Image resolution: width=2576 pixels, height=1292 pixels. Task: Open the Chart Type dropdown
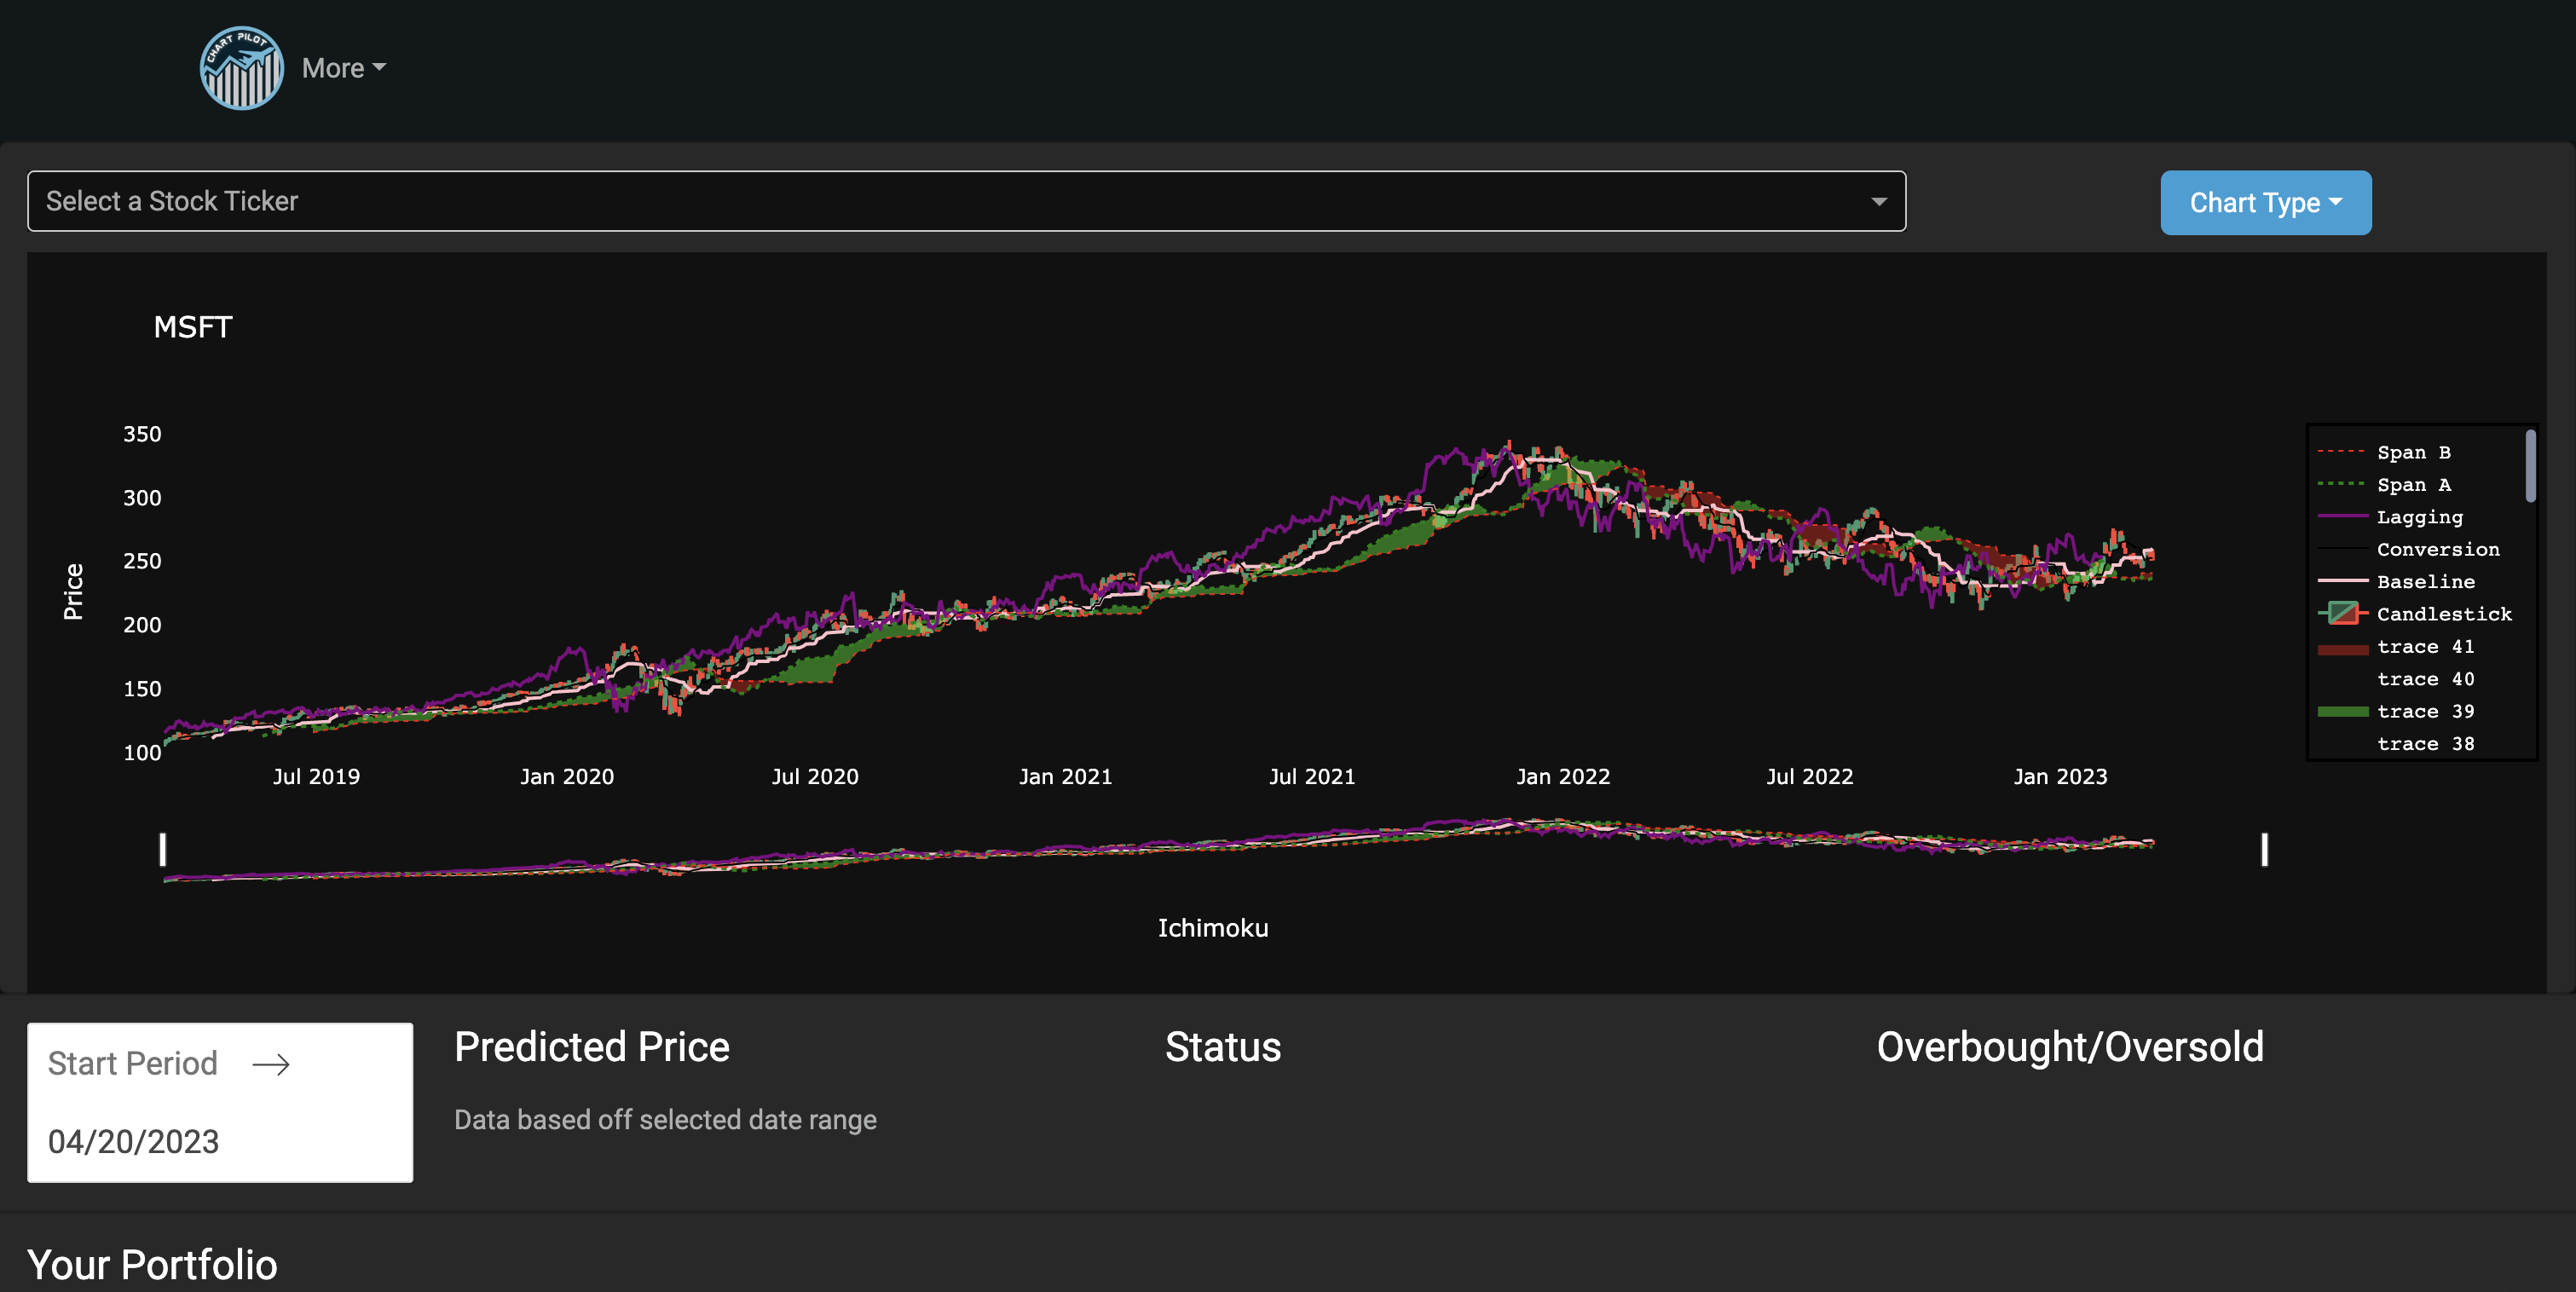[x=2267, y=201]
